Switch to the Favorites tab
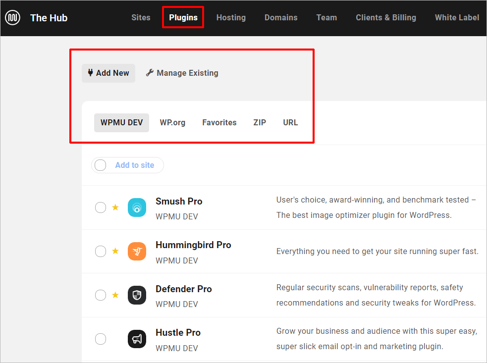Screen dimensions: 487x363 click(219, 122)
